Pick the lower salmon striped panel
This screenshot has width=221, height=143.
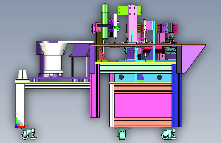(x=143, y=122)
